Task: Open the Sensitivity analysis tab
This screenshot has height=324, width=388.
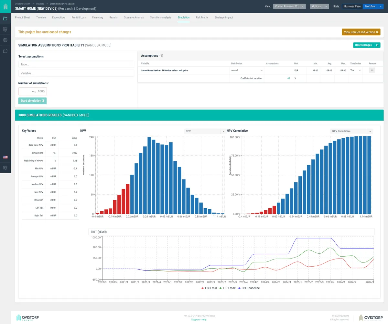Action: pyautogui.click(x=161, y=17)
